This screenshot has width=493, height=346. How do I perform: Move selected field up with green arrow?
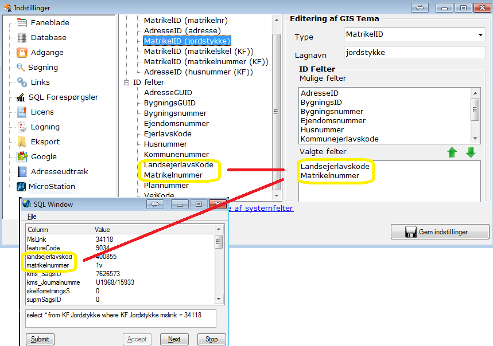point(453,152)
